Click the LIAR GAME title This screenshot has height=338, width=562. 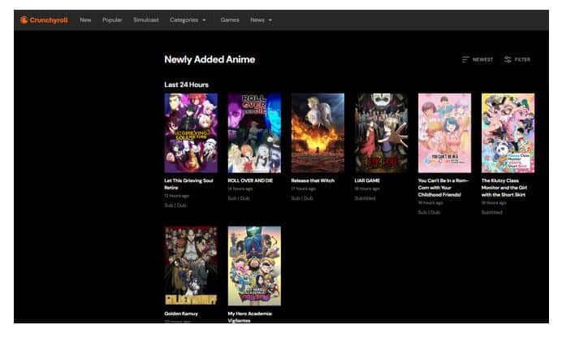(367, 180)
